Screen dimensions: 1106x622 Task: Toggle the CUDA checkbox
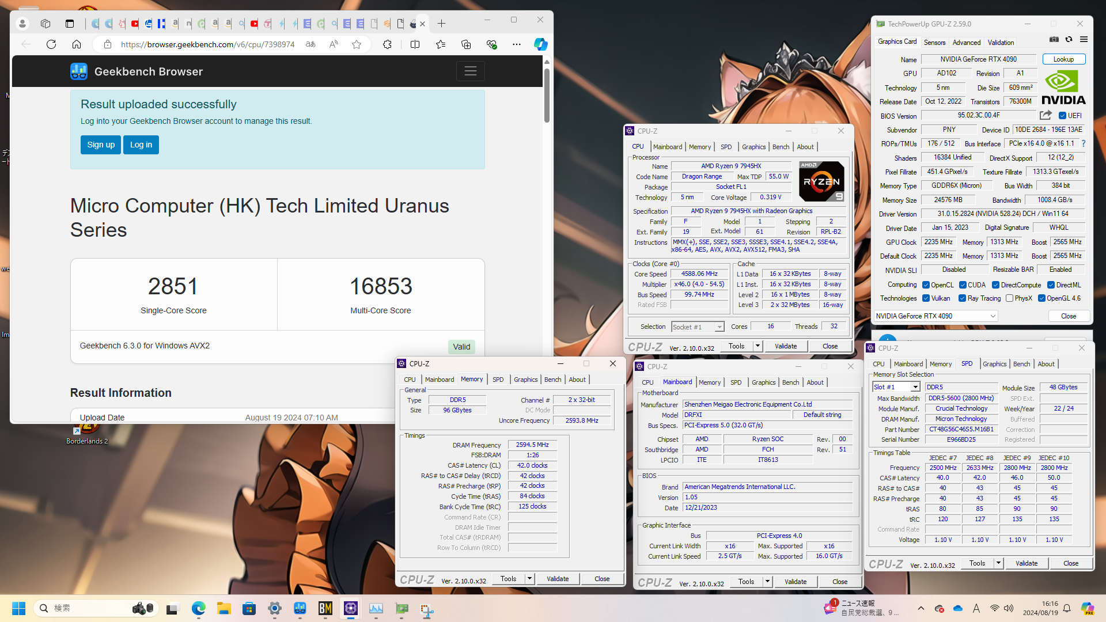[963, 285]
